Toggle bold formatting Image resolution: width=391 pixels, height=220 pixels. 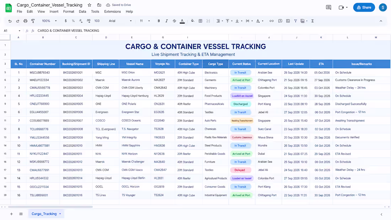pos(159,21)
